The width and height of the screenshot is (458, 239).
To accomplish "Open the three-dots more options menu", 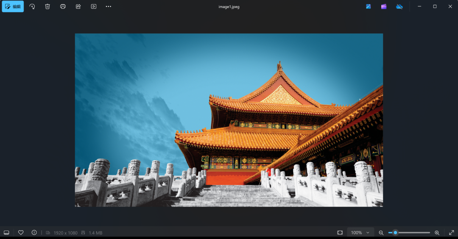I will [x=109, y=6].
